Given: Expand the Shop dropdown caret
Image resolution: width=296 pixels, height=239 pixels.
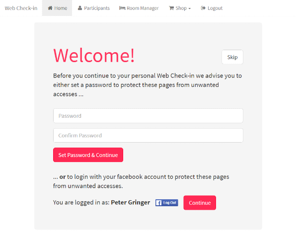Looking at the screenshot, I should (x=190, y=8).
